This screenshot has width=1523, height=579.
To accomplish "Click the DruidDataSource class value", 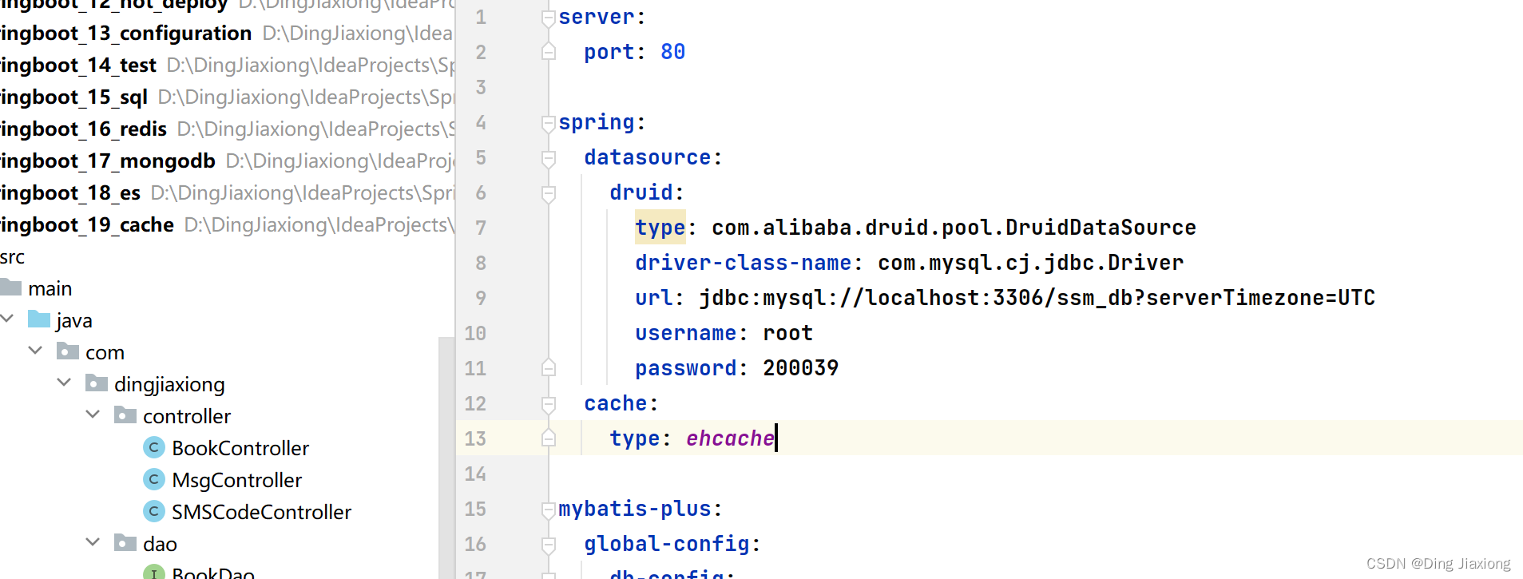I will pos(954,228).
